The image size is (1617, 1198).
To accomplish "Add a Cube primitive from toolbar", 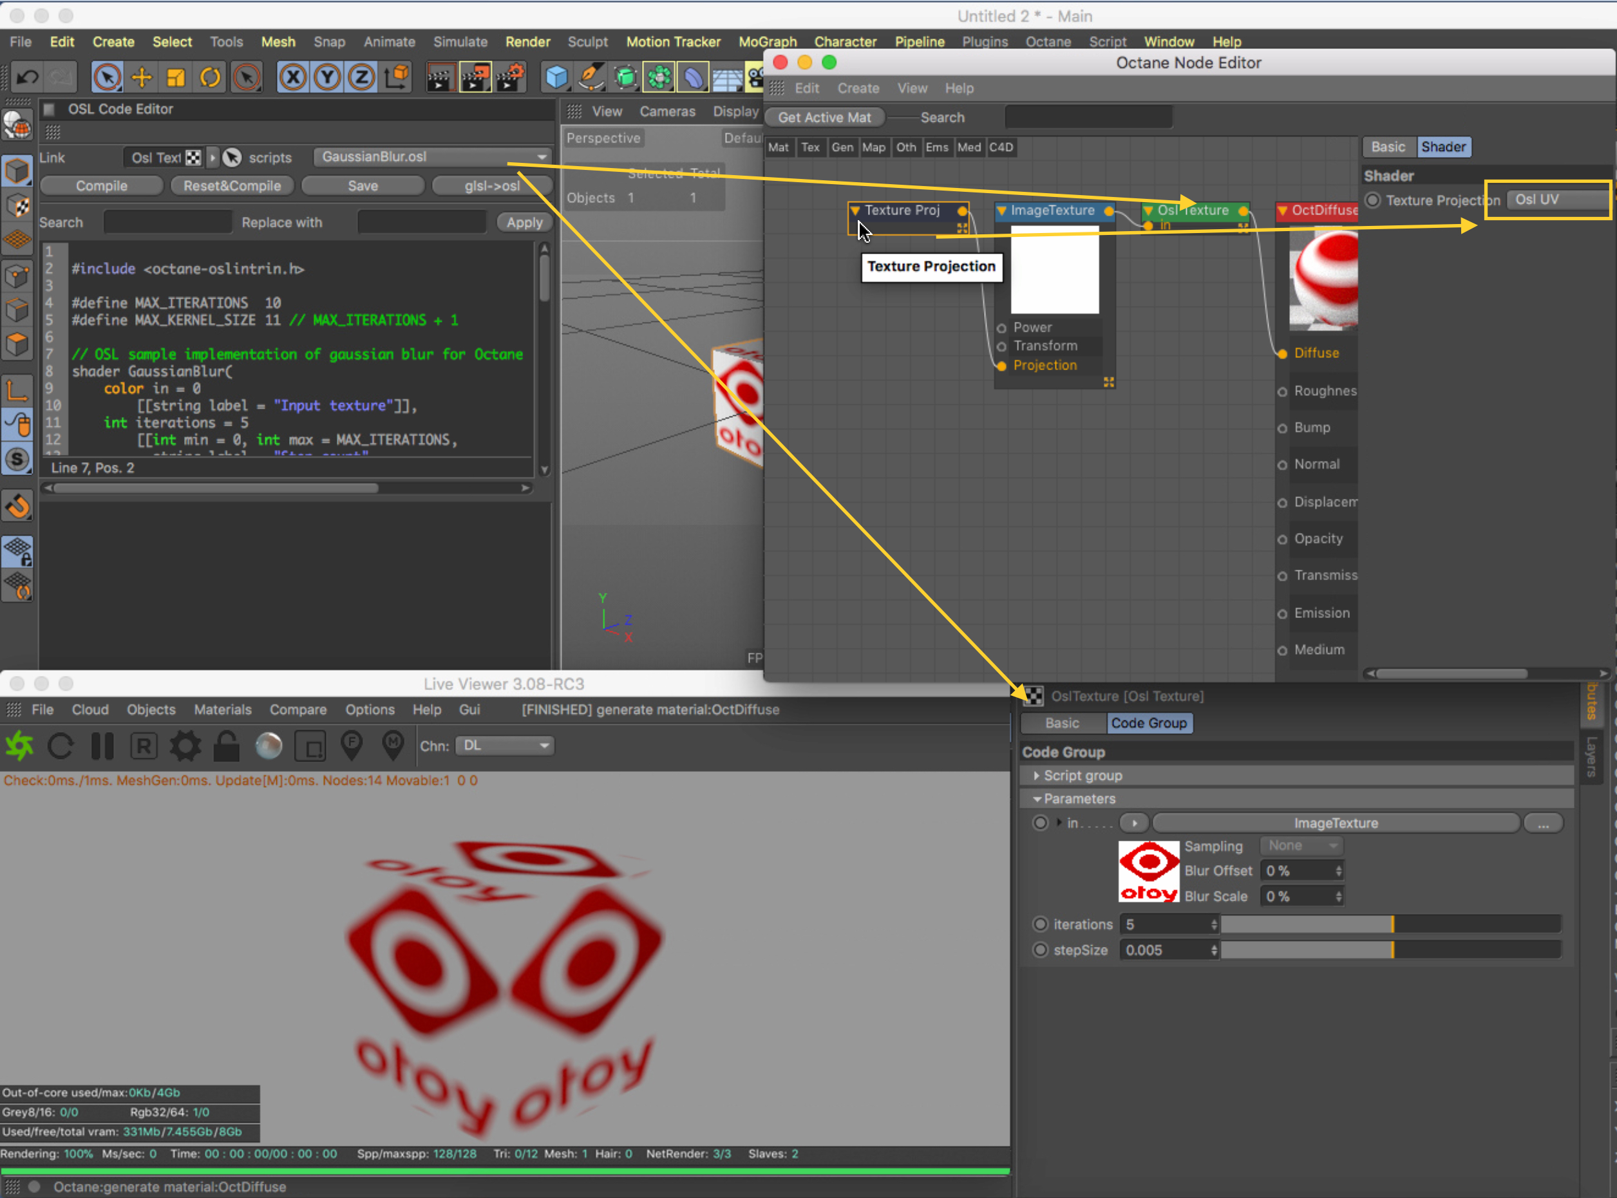I will pyautogui.click(x=556, y=77).
